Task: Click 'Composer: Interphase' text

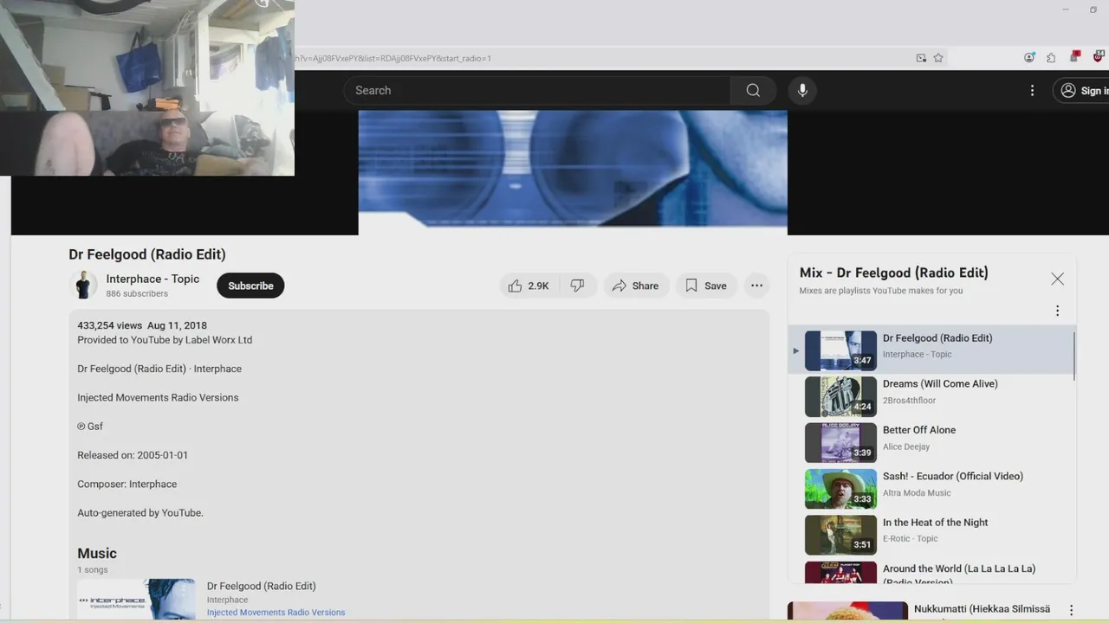Action: (126, 484)
